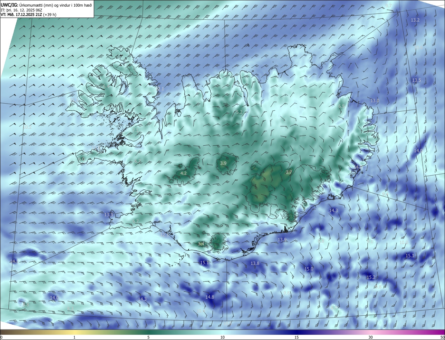
Task: Click the 13.3 value off the southwest coast
Action: 108,214
